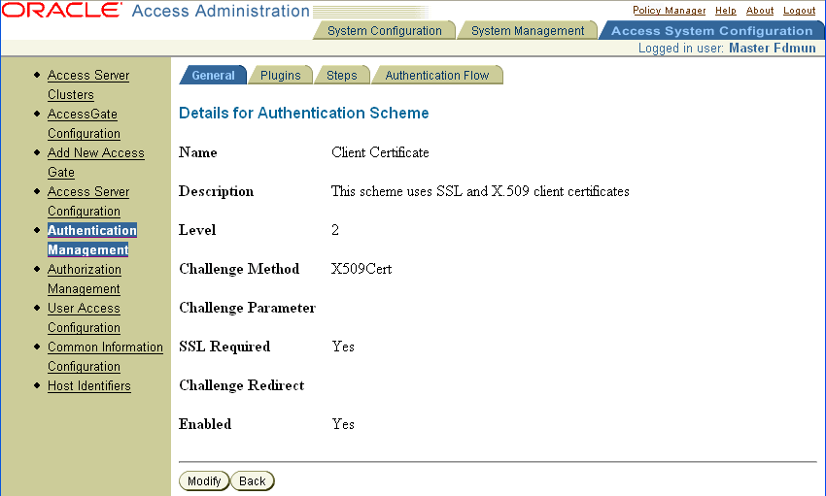Select Authentication Management in sidebar
Viewport: 826px width, 496px height.
point(92,240)
